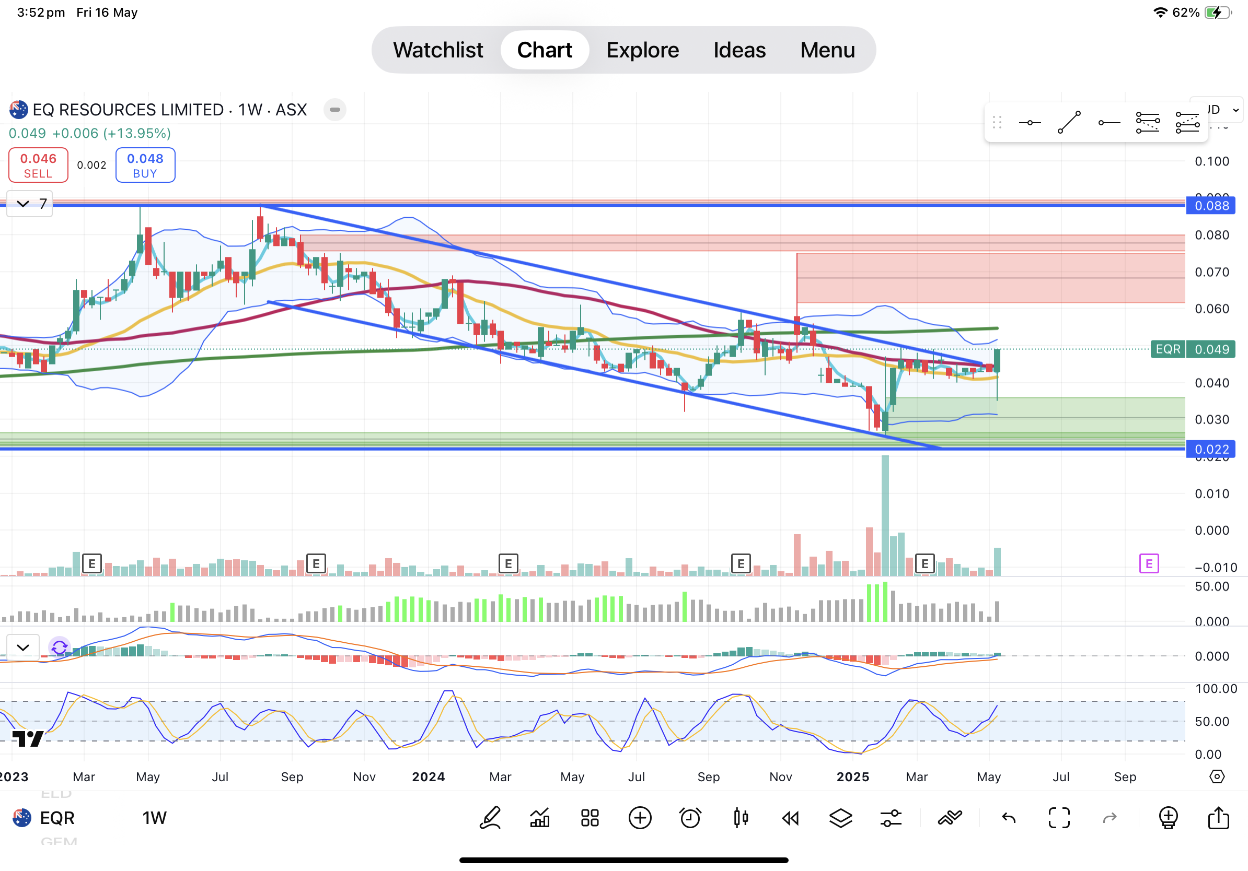The width and height of the screenshot is (1248, 871).
Task: Tap the 0.088 horizontal line price label
Action: (x=1210, y=206)
